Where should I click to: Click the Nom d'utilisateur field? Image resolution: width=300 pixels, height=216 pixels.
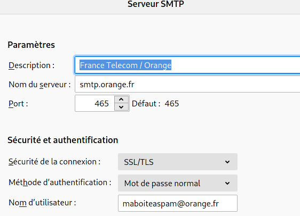click(x=178, y=203)
